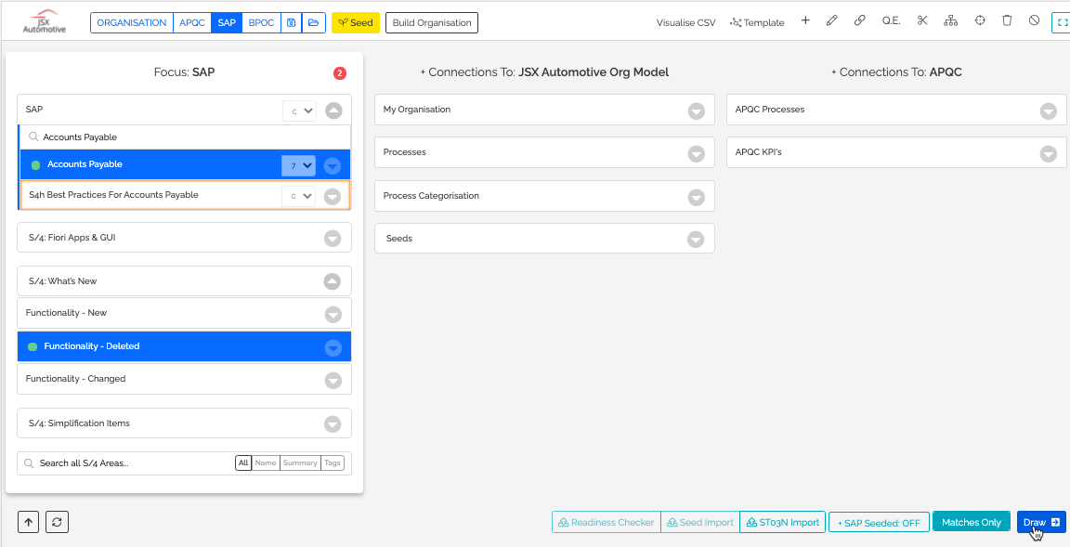This screenshot has height=547, width=1070.
Task: Toggle green dot on Functionality - Deleted
Action: [x=33, y=347]
